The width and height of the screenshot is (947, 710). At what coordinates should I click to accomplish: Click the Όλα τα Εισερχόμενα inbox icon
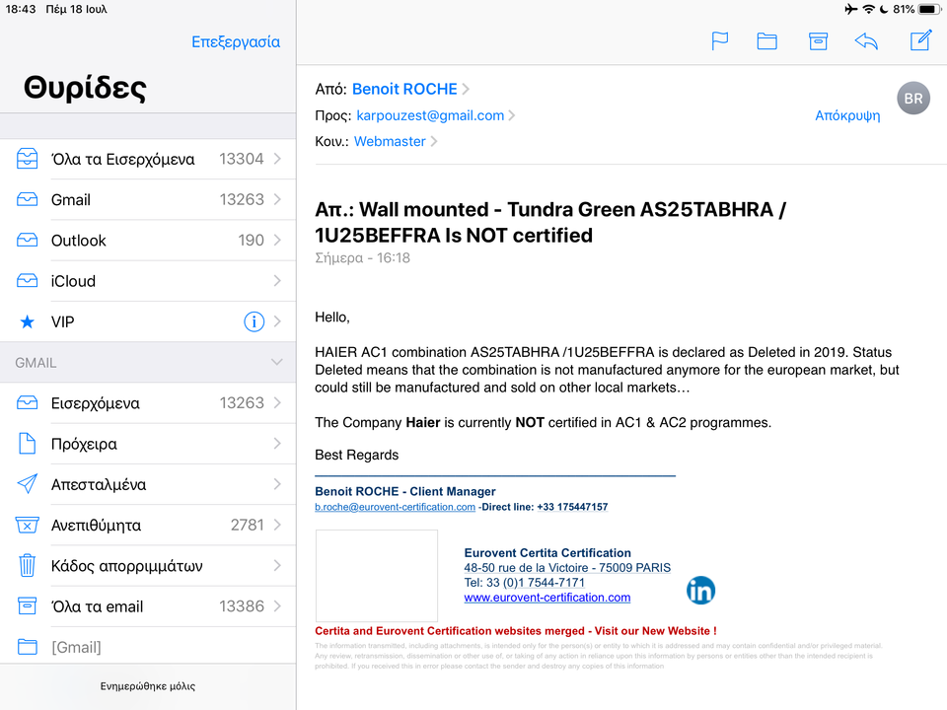pos(28,159)
